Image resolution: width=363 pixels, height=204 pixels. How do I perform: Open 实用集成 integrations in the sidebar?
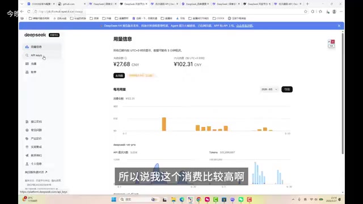coord(42,147)
